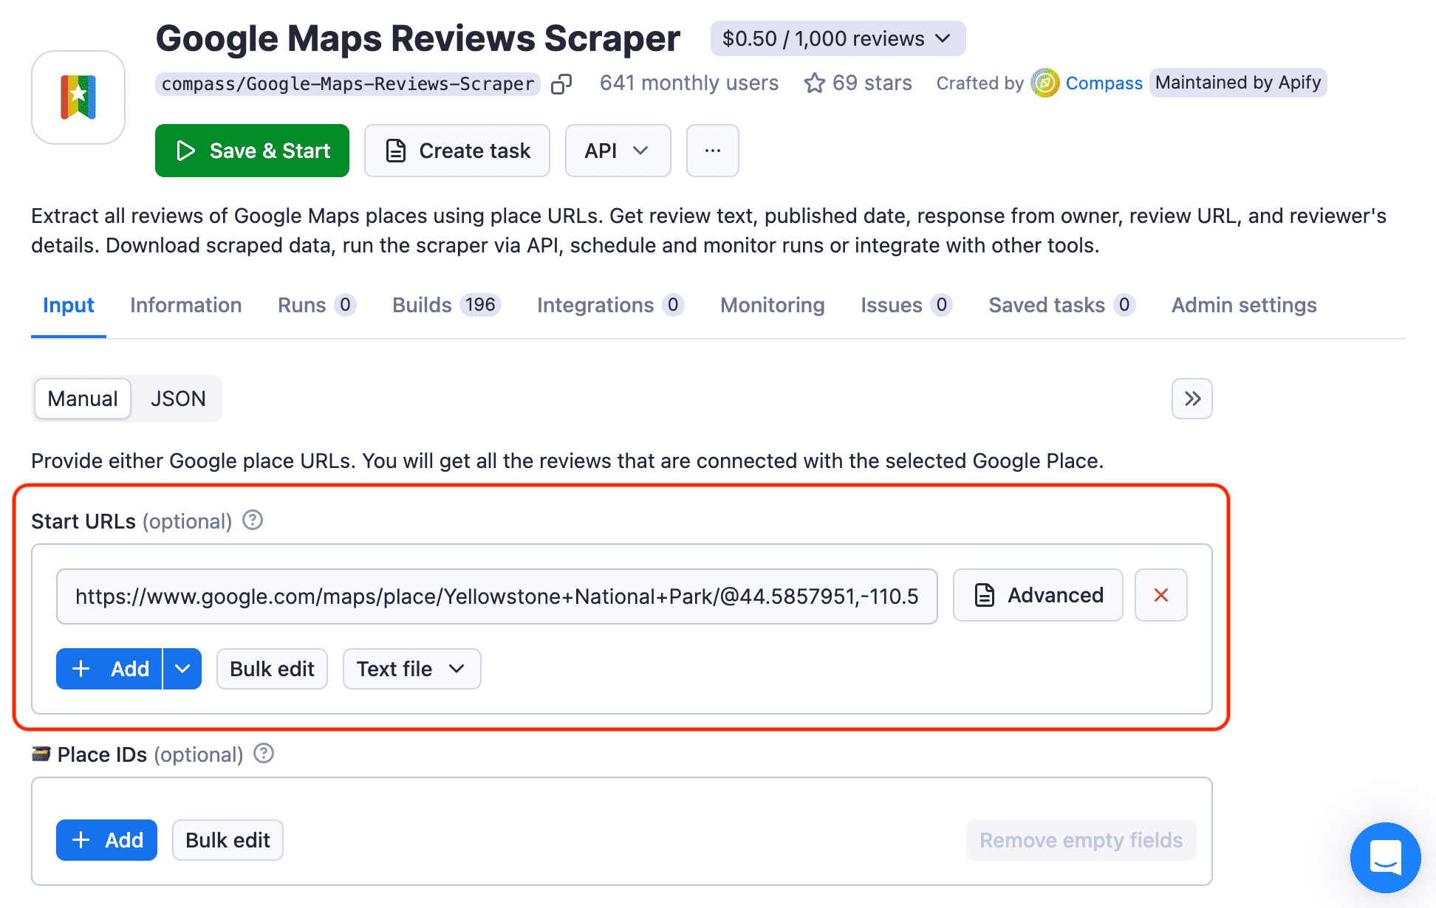Image resolution: width=1436 pixels, height=908 pixels.
Task: Click the Yellowstone National Park URL input field
Action: [496, 596]
